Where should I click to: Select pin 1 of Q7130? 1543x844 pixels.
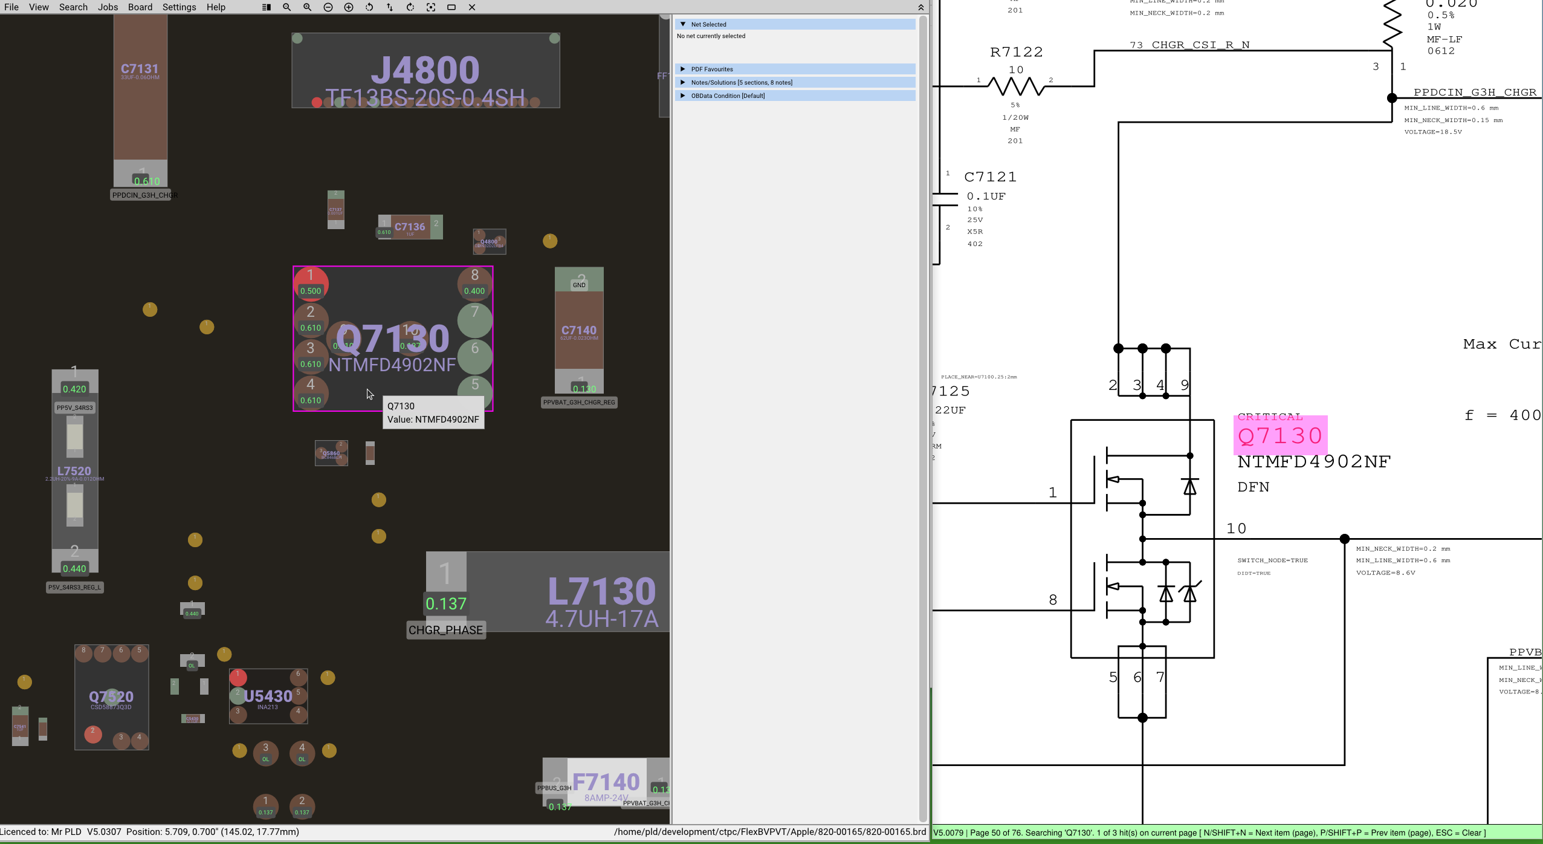click(x=311, y=283)
